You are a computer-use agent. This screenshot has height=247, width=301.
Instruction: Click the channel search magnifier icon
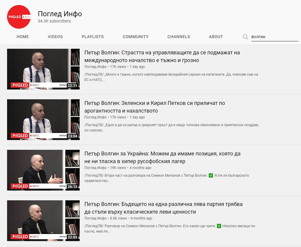click(x=245, y=37)
